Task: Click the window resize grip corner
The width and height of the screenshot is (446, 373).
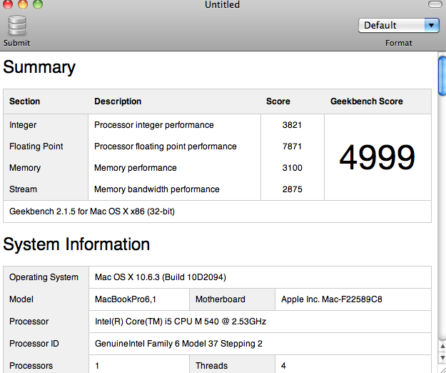Action: [x=442, y=369]
